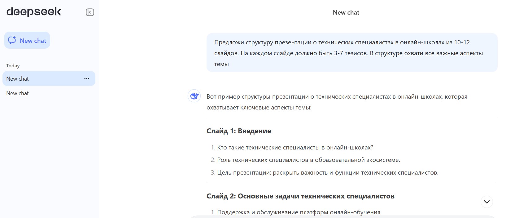The image size is (528, 218).
Task: Click list item "Поддержка и обслуживание платформ"
Action: [x=299, y=212]
